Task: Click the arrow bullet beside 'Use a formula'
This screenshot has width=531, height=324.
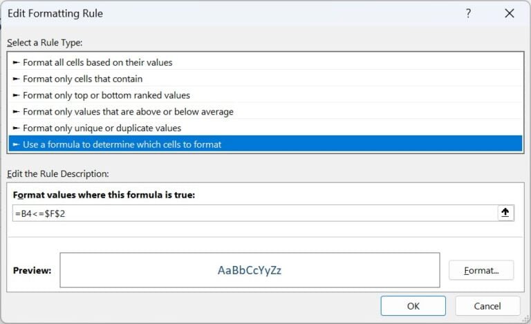Action: click(x=16, y=145)
